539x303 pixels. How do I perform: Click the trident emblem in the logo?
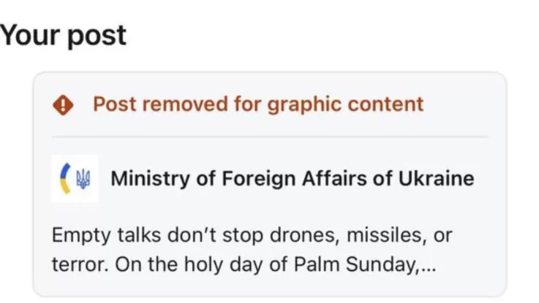click(x=82, y=180)
